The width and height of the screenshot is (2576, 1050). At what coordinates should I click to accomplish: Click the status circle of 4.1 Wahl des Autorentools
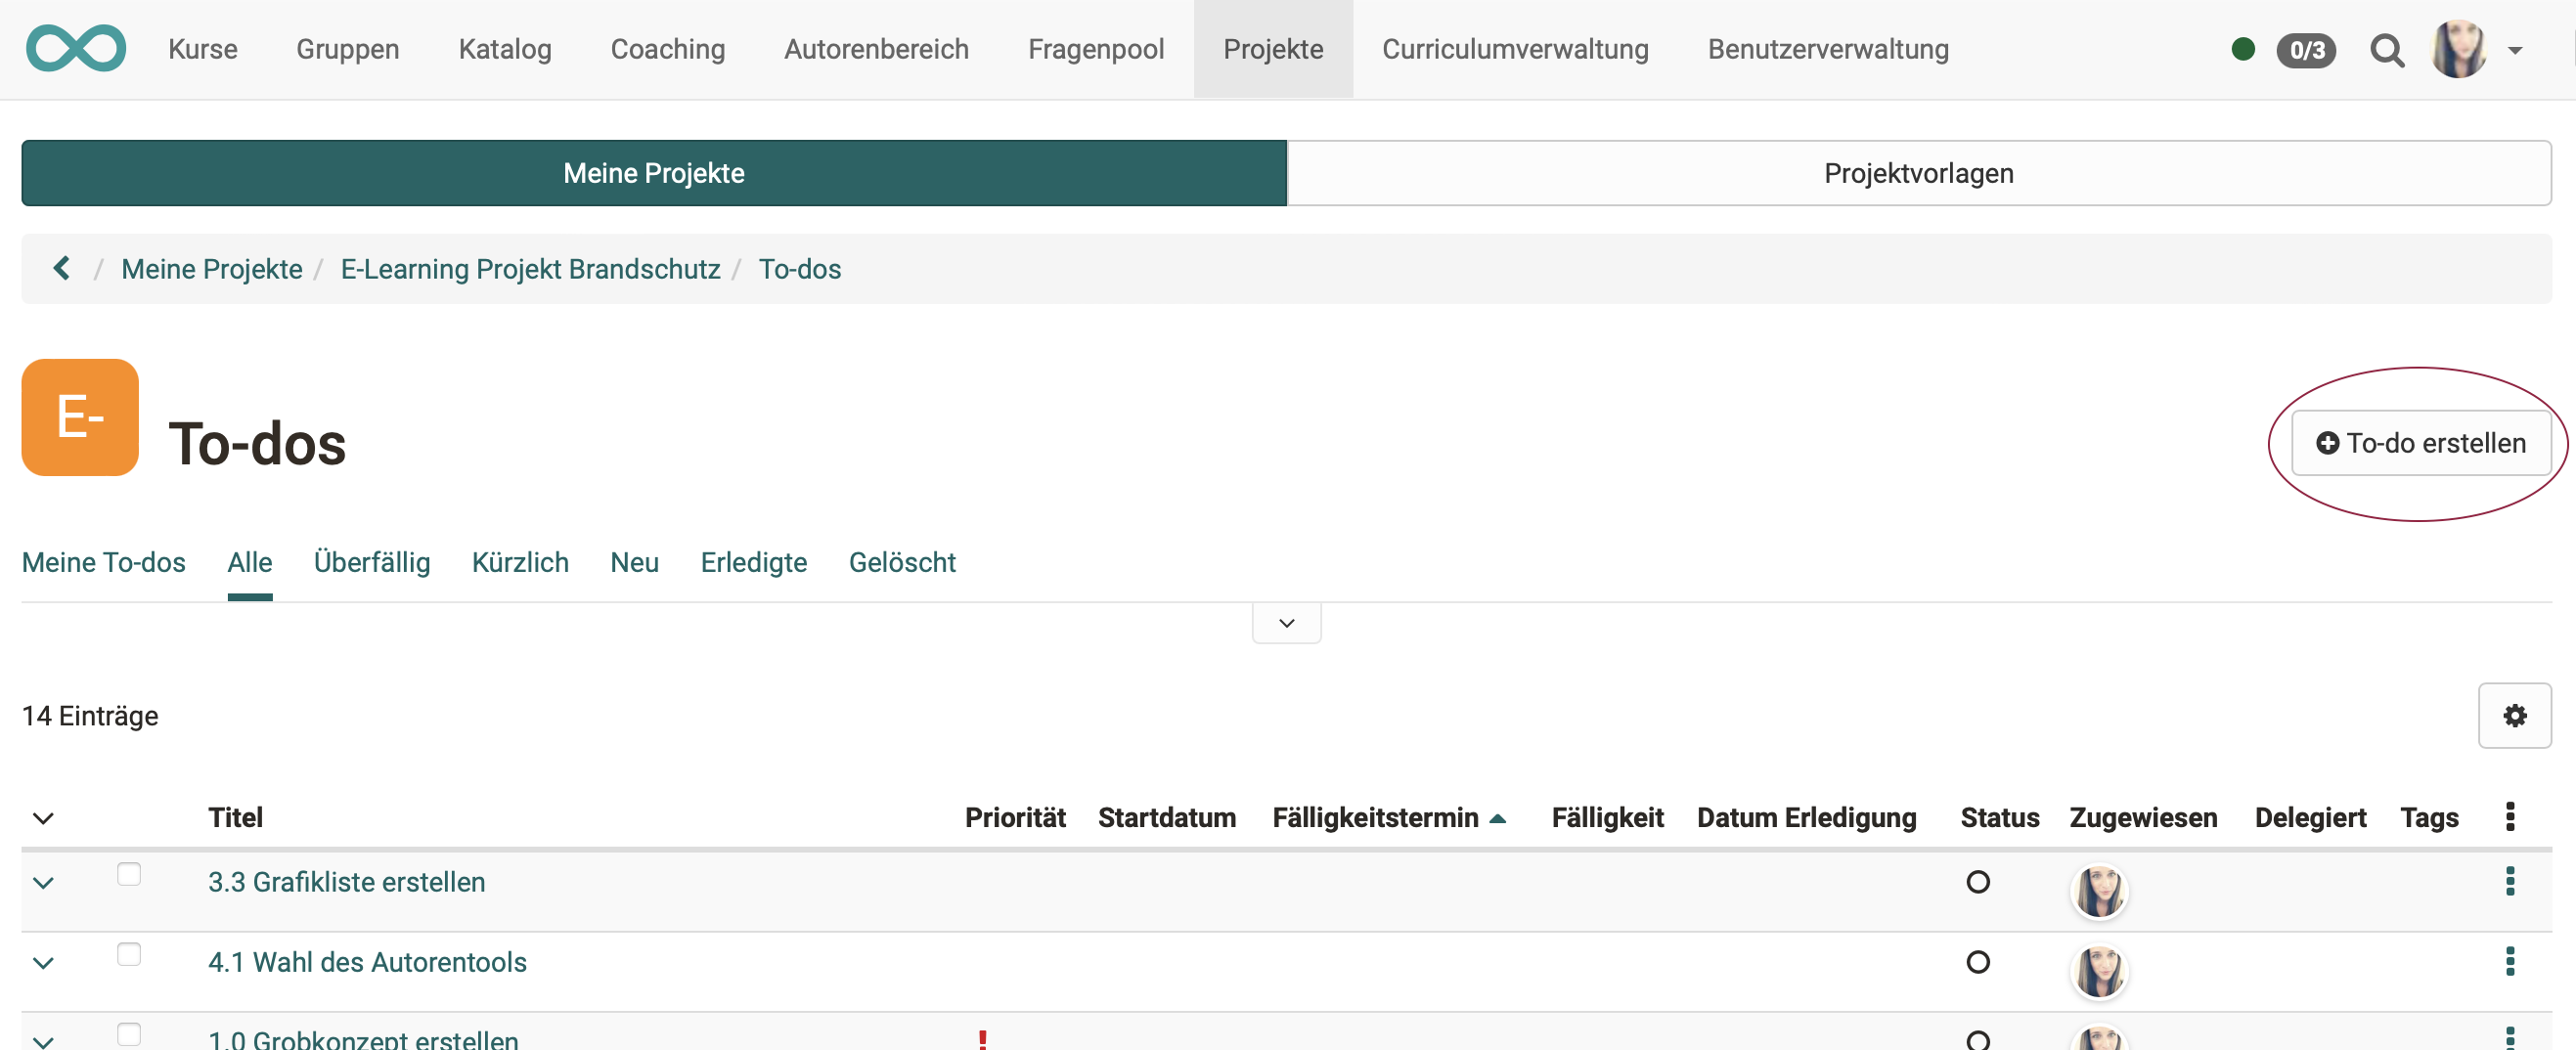[x=1977, y=962]
